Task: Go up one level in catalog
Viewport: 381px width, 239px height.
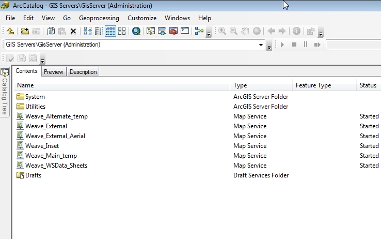Action: (10, 31)
